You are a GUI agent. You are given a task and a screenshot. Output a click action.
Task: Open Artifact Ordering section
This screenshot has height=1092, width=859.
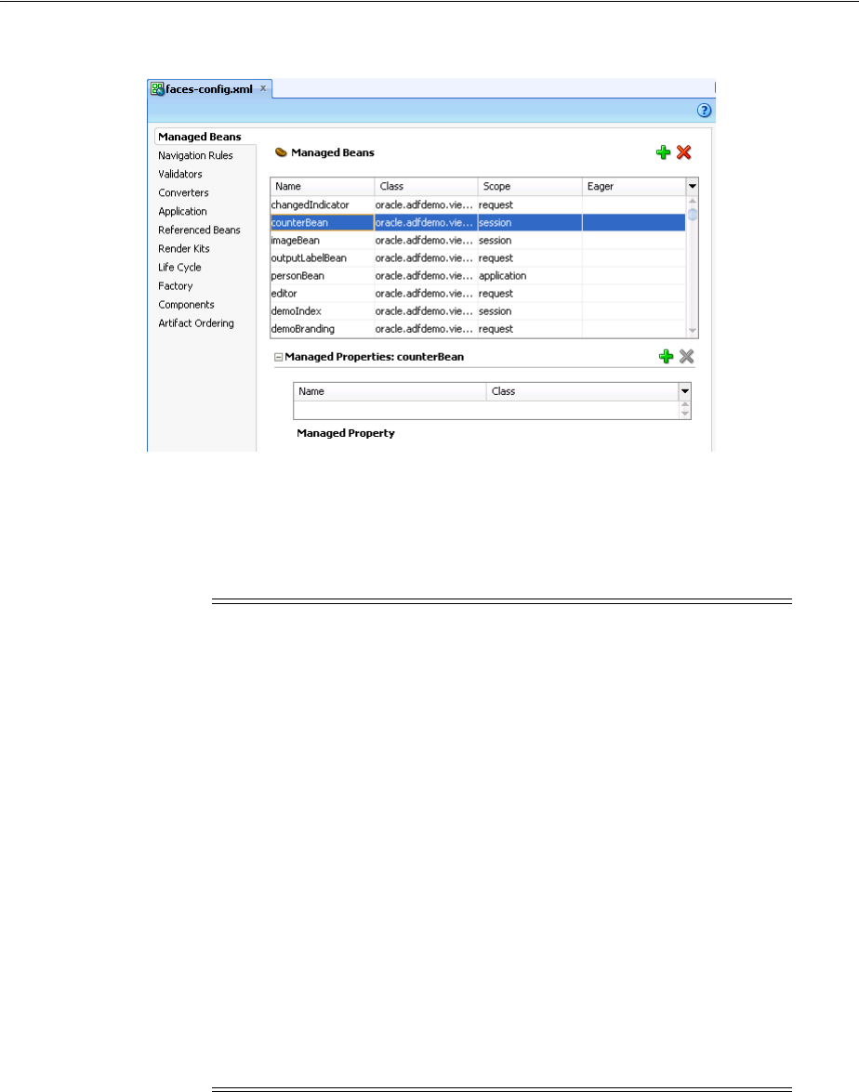[x=196, y=323]
